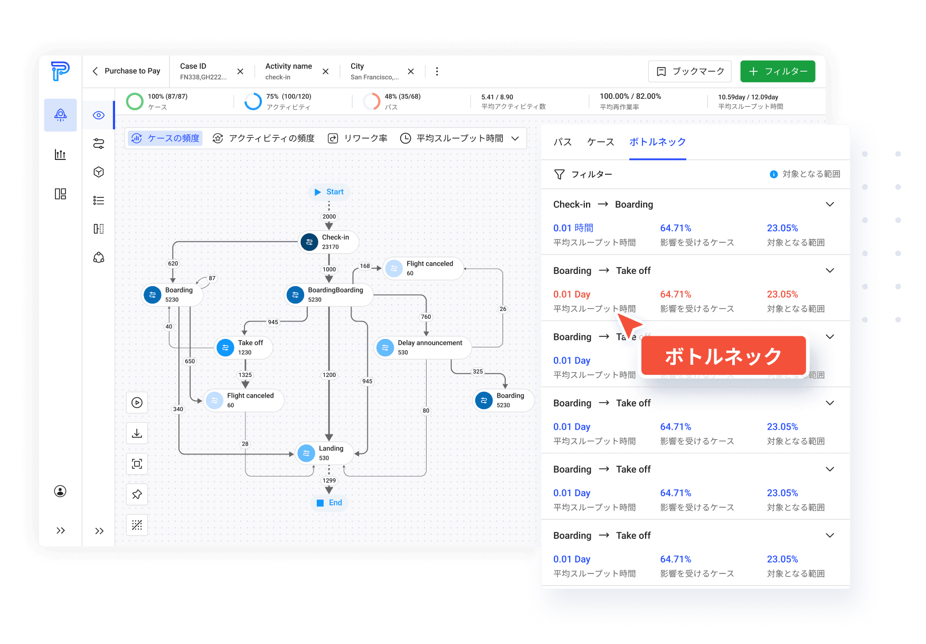Click the ケース 100% progress ring

click(135, 101)
